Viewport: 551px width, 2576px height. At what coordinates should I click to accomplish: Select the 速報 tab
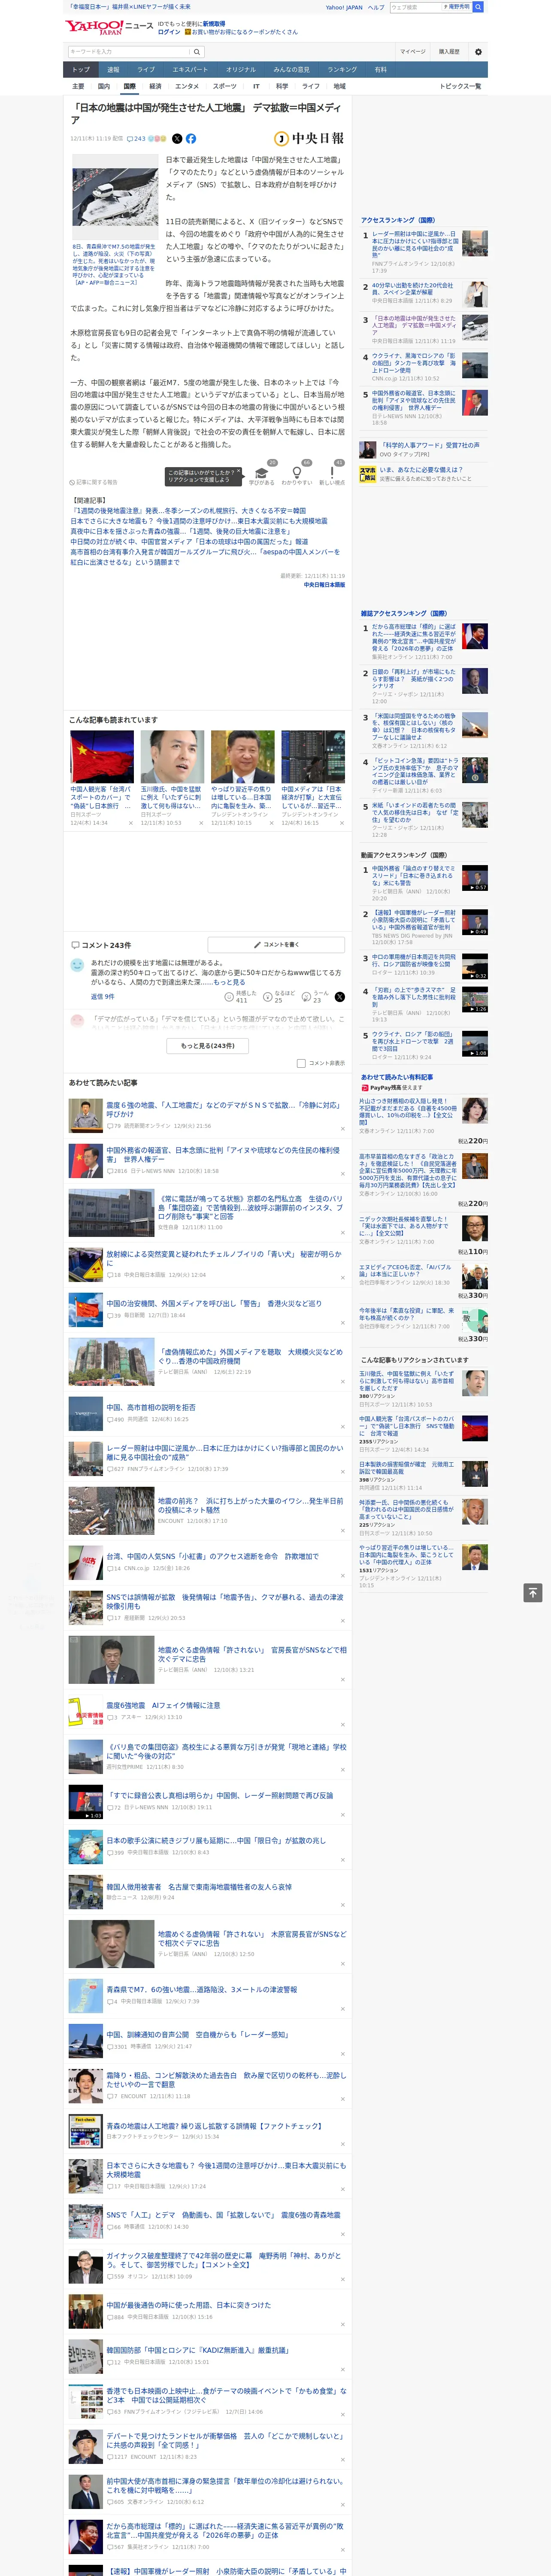(x=113, y=70)
